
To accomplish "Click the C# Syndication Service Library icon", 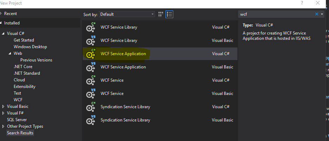I will click(91, 107).
